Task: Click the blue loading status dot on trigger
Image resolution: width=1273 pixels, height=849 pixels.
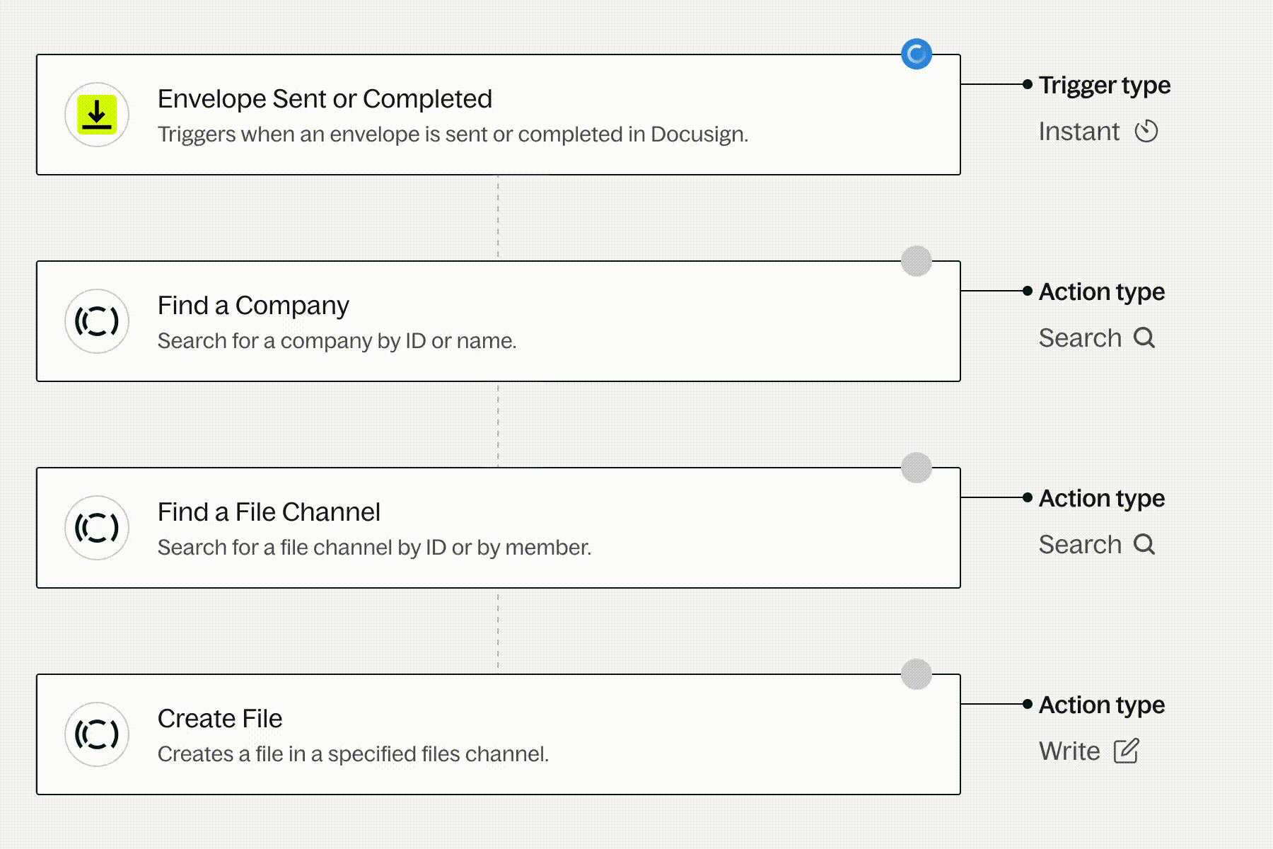Action: (x=917, y=54)
